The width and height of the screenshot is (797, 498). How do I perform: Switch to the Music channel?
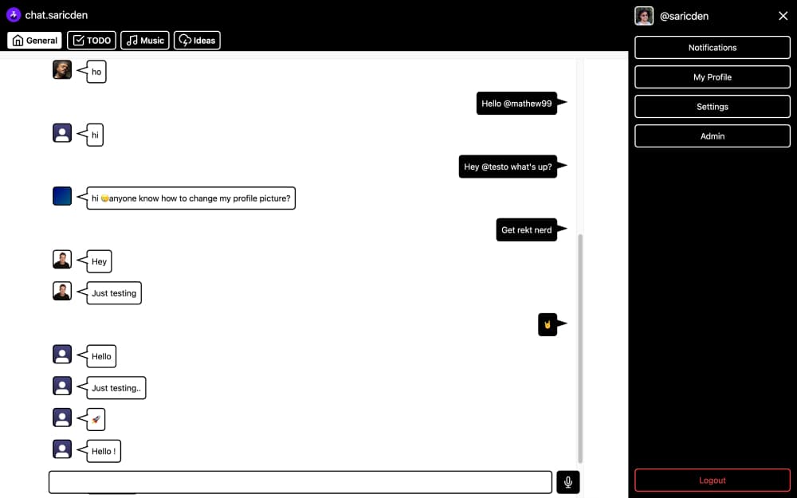[x=144, y=40]
